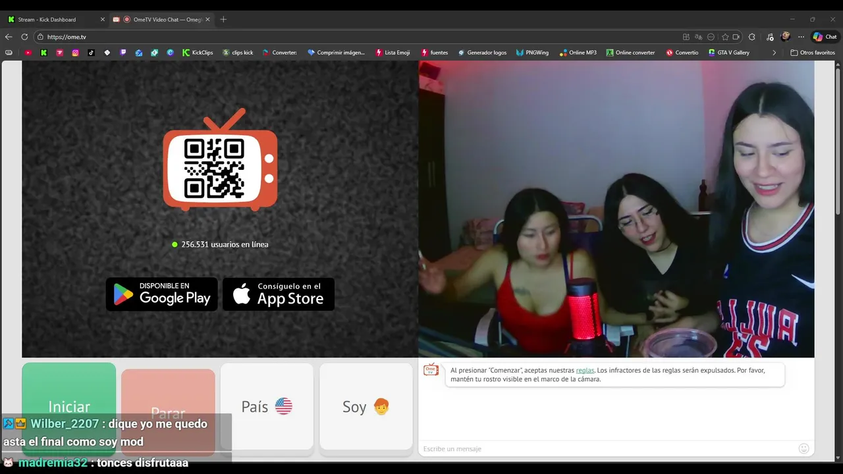
Task: Close the Kick Dashboard tab
Action: click(102, 20)
